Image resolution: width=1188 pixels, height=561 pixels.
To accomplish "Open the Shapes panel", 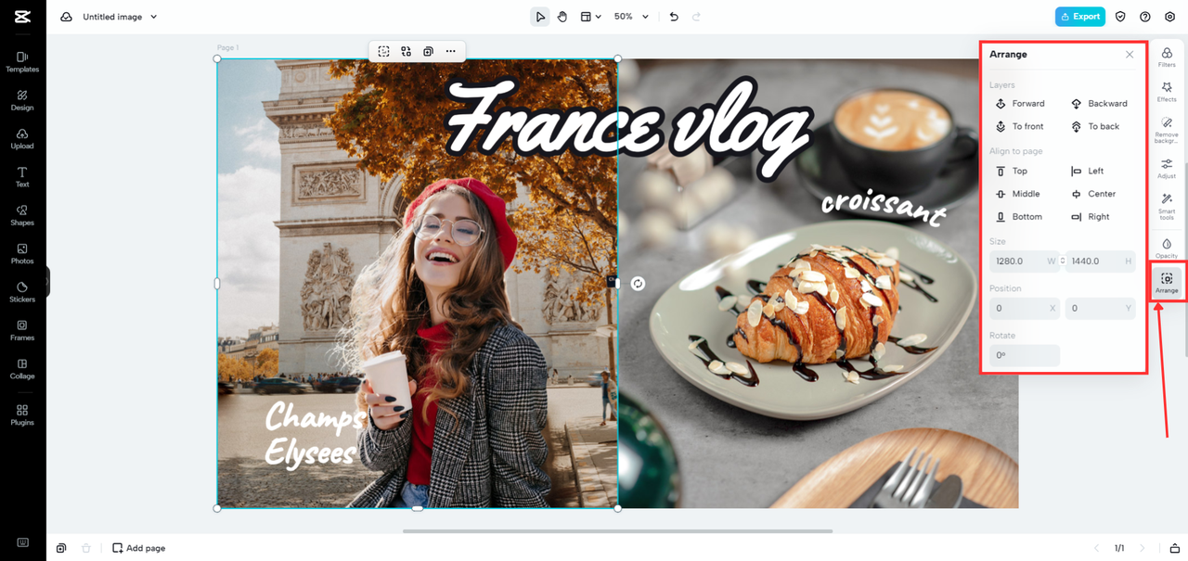I will [x=22, y=215].
